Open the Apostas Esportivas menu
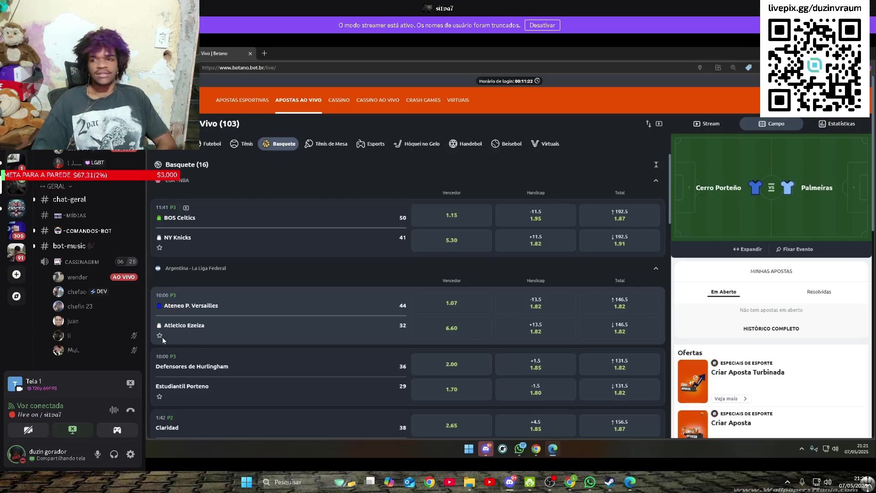This screenshot has height=493, width=876. pyautogui.click(x=242, y=100)
